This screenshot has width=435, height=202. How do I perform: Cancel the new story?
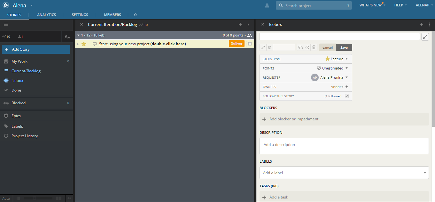(x=328, y=47)
